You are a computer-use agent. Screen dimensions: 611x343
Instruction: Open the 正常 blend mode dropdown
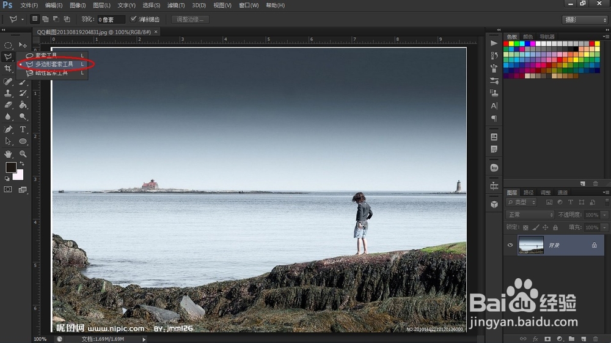[530, 215]
